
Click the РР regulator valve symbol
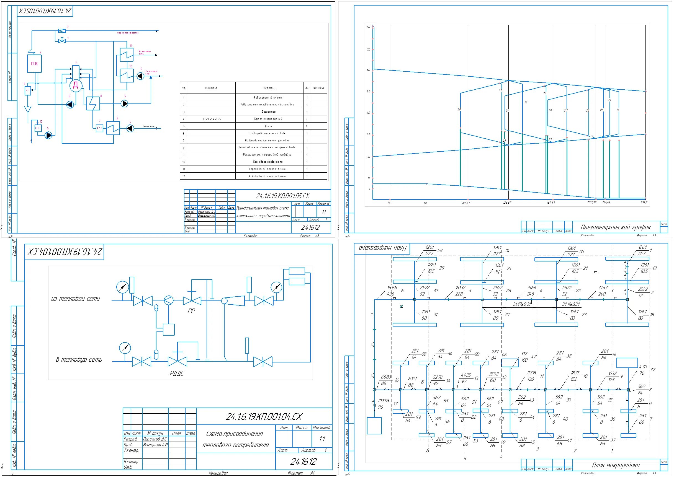coord(192,300)
